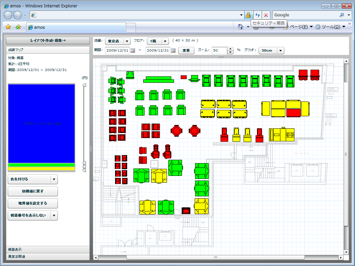Open the address bar history dropdown
Image resolution: width=355 pixels, height=266 pixels.
point(241,15)
